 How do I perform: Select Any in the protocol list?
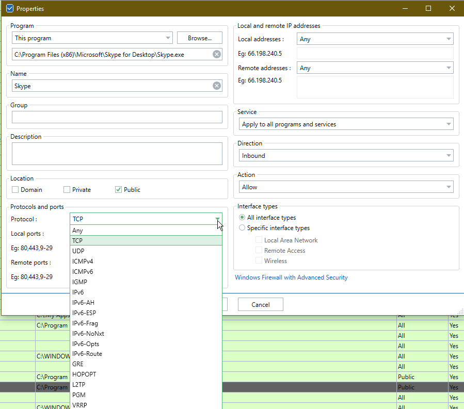(77, 231)
